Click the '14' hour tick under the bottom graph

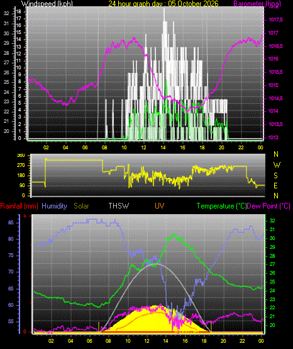(x=165, y=341)
